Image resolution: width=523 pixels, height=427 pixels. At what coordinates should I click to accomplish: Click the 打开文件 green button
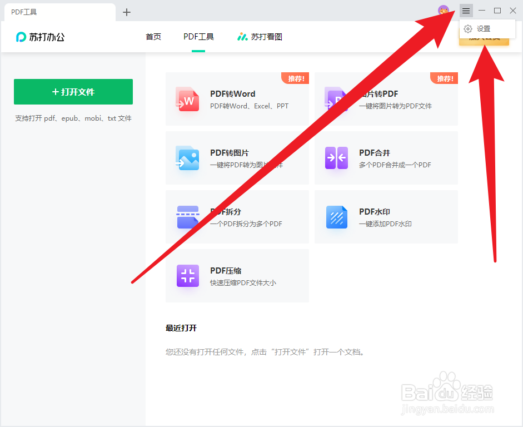point(73,92)
